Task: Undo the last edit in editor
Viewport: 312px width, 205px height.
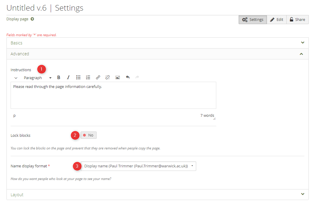Action: click(128, 78)
